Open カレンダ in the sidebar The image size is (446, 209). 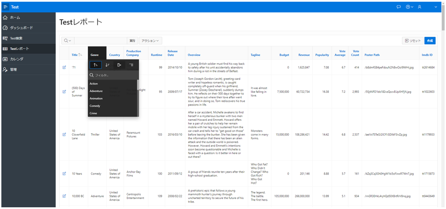[28, 59]
